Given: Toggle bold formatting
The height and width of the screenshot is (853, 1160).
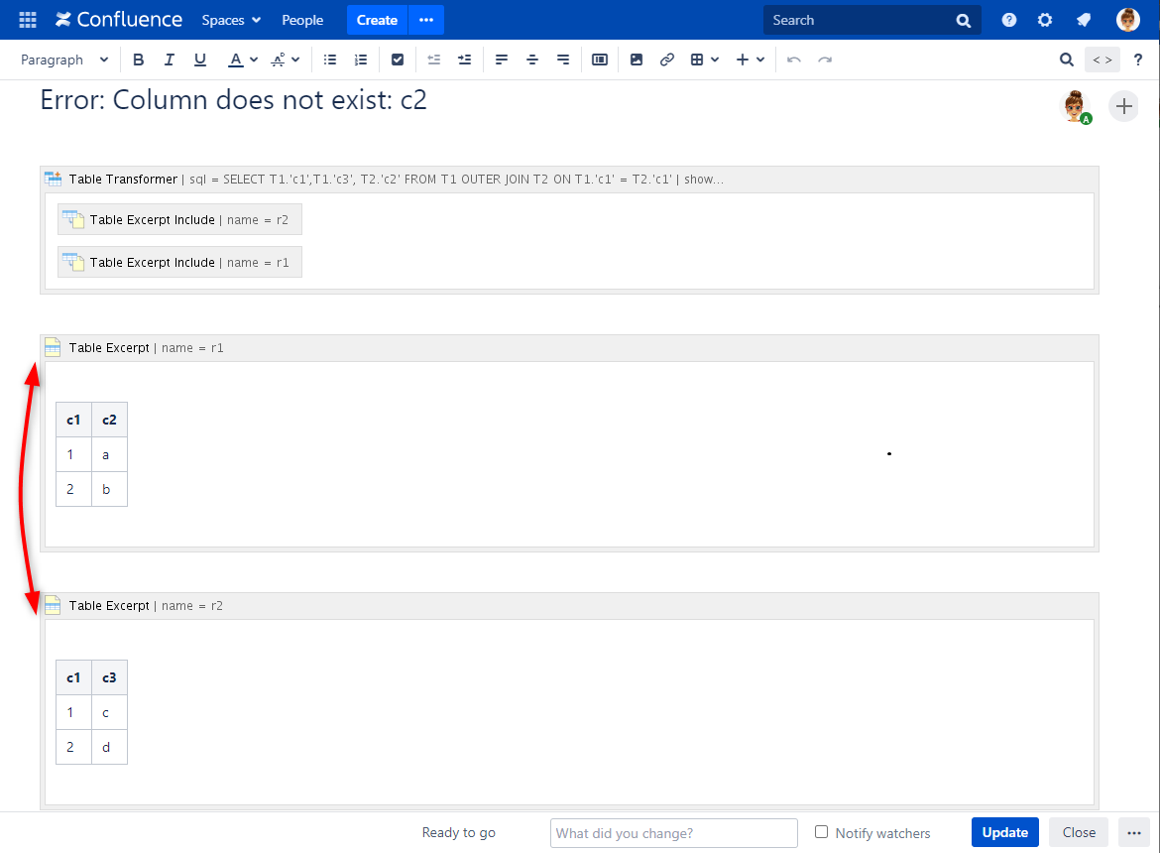Looking at the screenshot, I should coord(138,60).
